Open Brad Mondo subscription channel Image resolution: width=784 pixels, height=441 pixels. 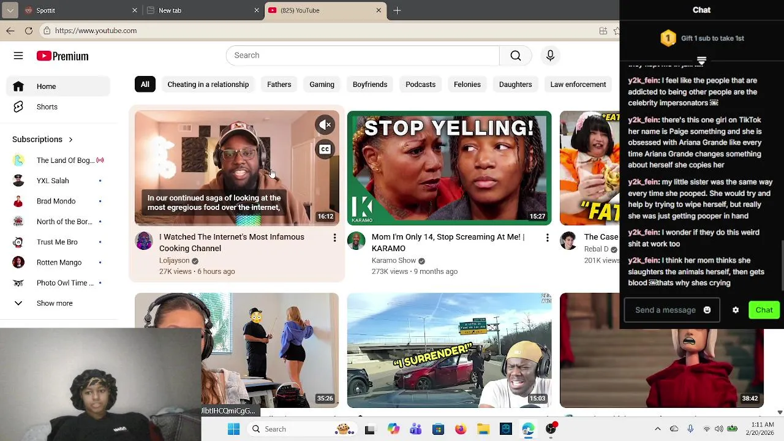(x=59, y=201)
